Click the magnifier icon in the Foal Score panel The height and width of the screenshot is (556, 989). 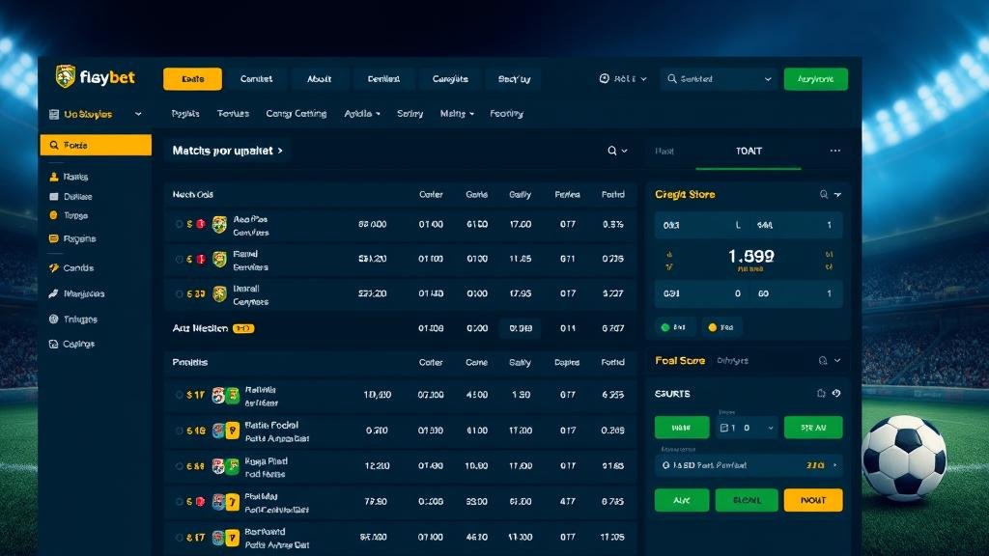[x=822, y=360]
